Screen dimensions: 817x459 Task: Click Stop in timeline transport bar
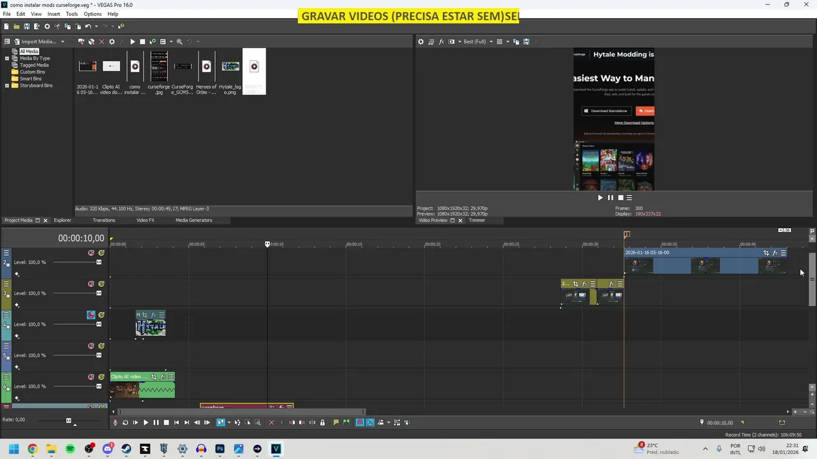[x=166, y=423]
